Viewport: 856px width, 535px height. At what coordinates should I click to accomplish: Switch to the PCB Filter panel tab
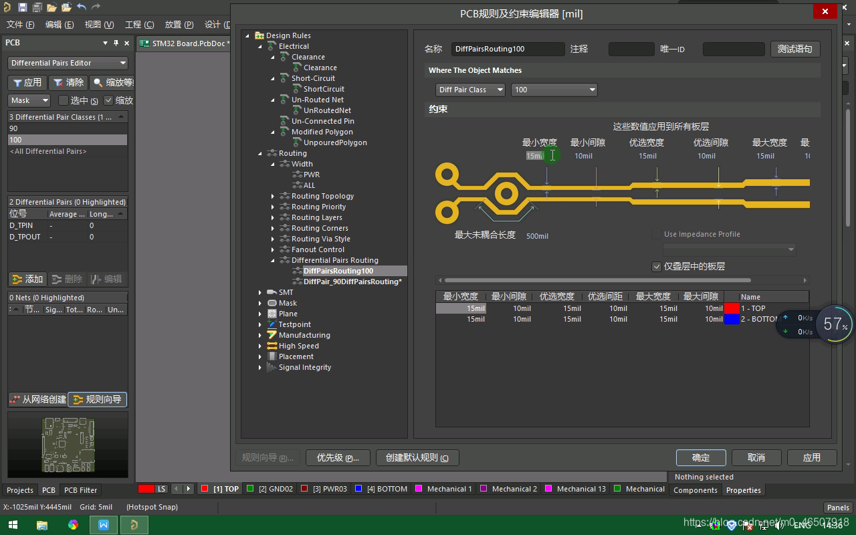[81, 490]
